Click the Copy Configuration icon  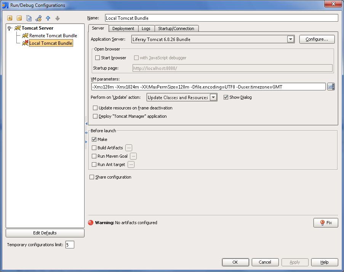coord(29,18)
